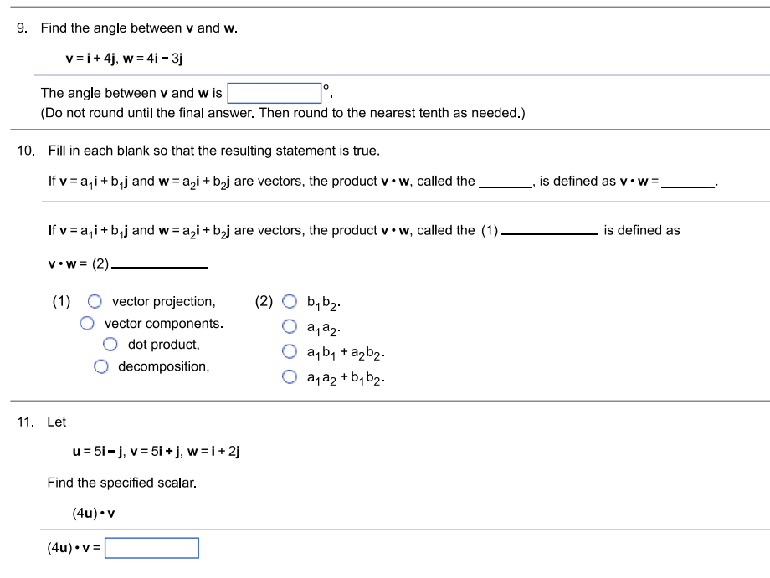Select the "vector components" radio option
Viewport: 770px width, 578px height.
pos(86,323)
